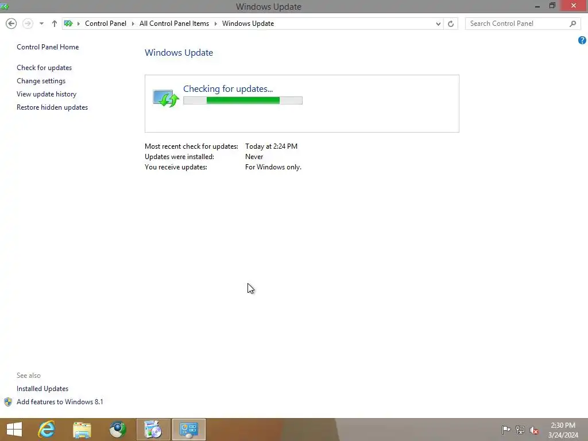Open View update history
The width and height of the screenshot is (588, 441).
tap(47, 94)
